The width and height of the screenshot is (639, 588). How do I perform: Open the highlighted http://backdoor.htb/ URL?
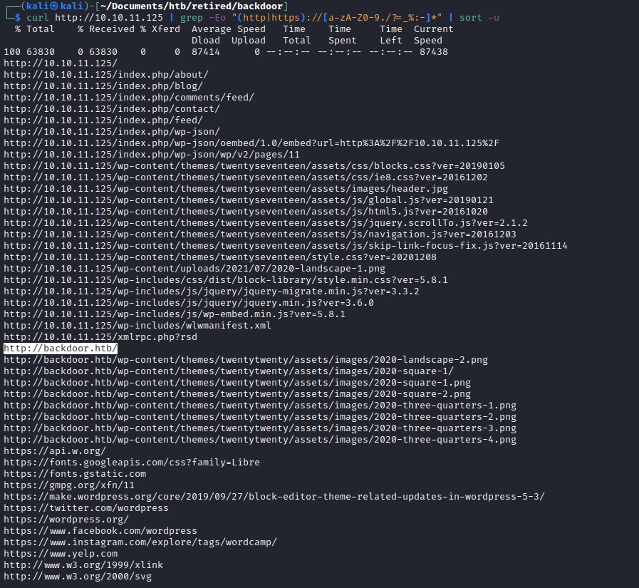tap(61, 348)
